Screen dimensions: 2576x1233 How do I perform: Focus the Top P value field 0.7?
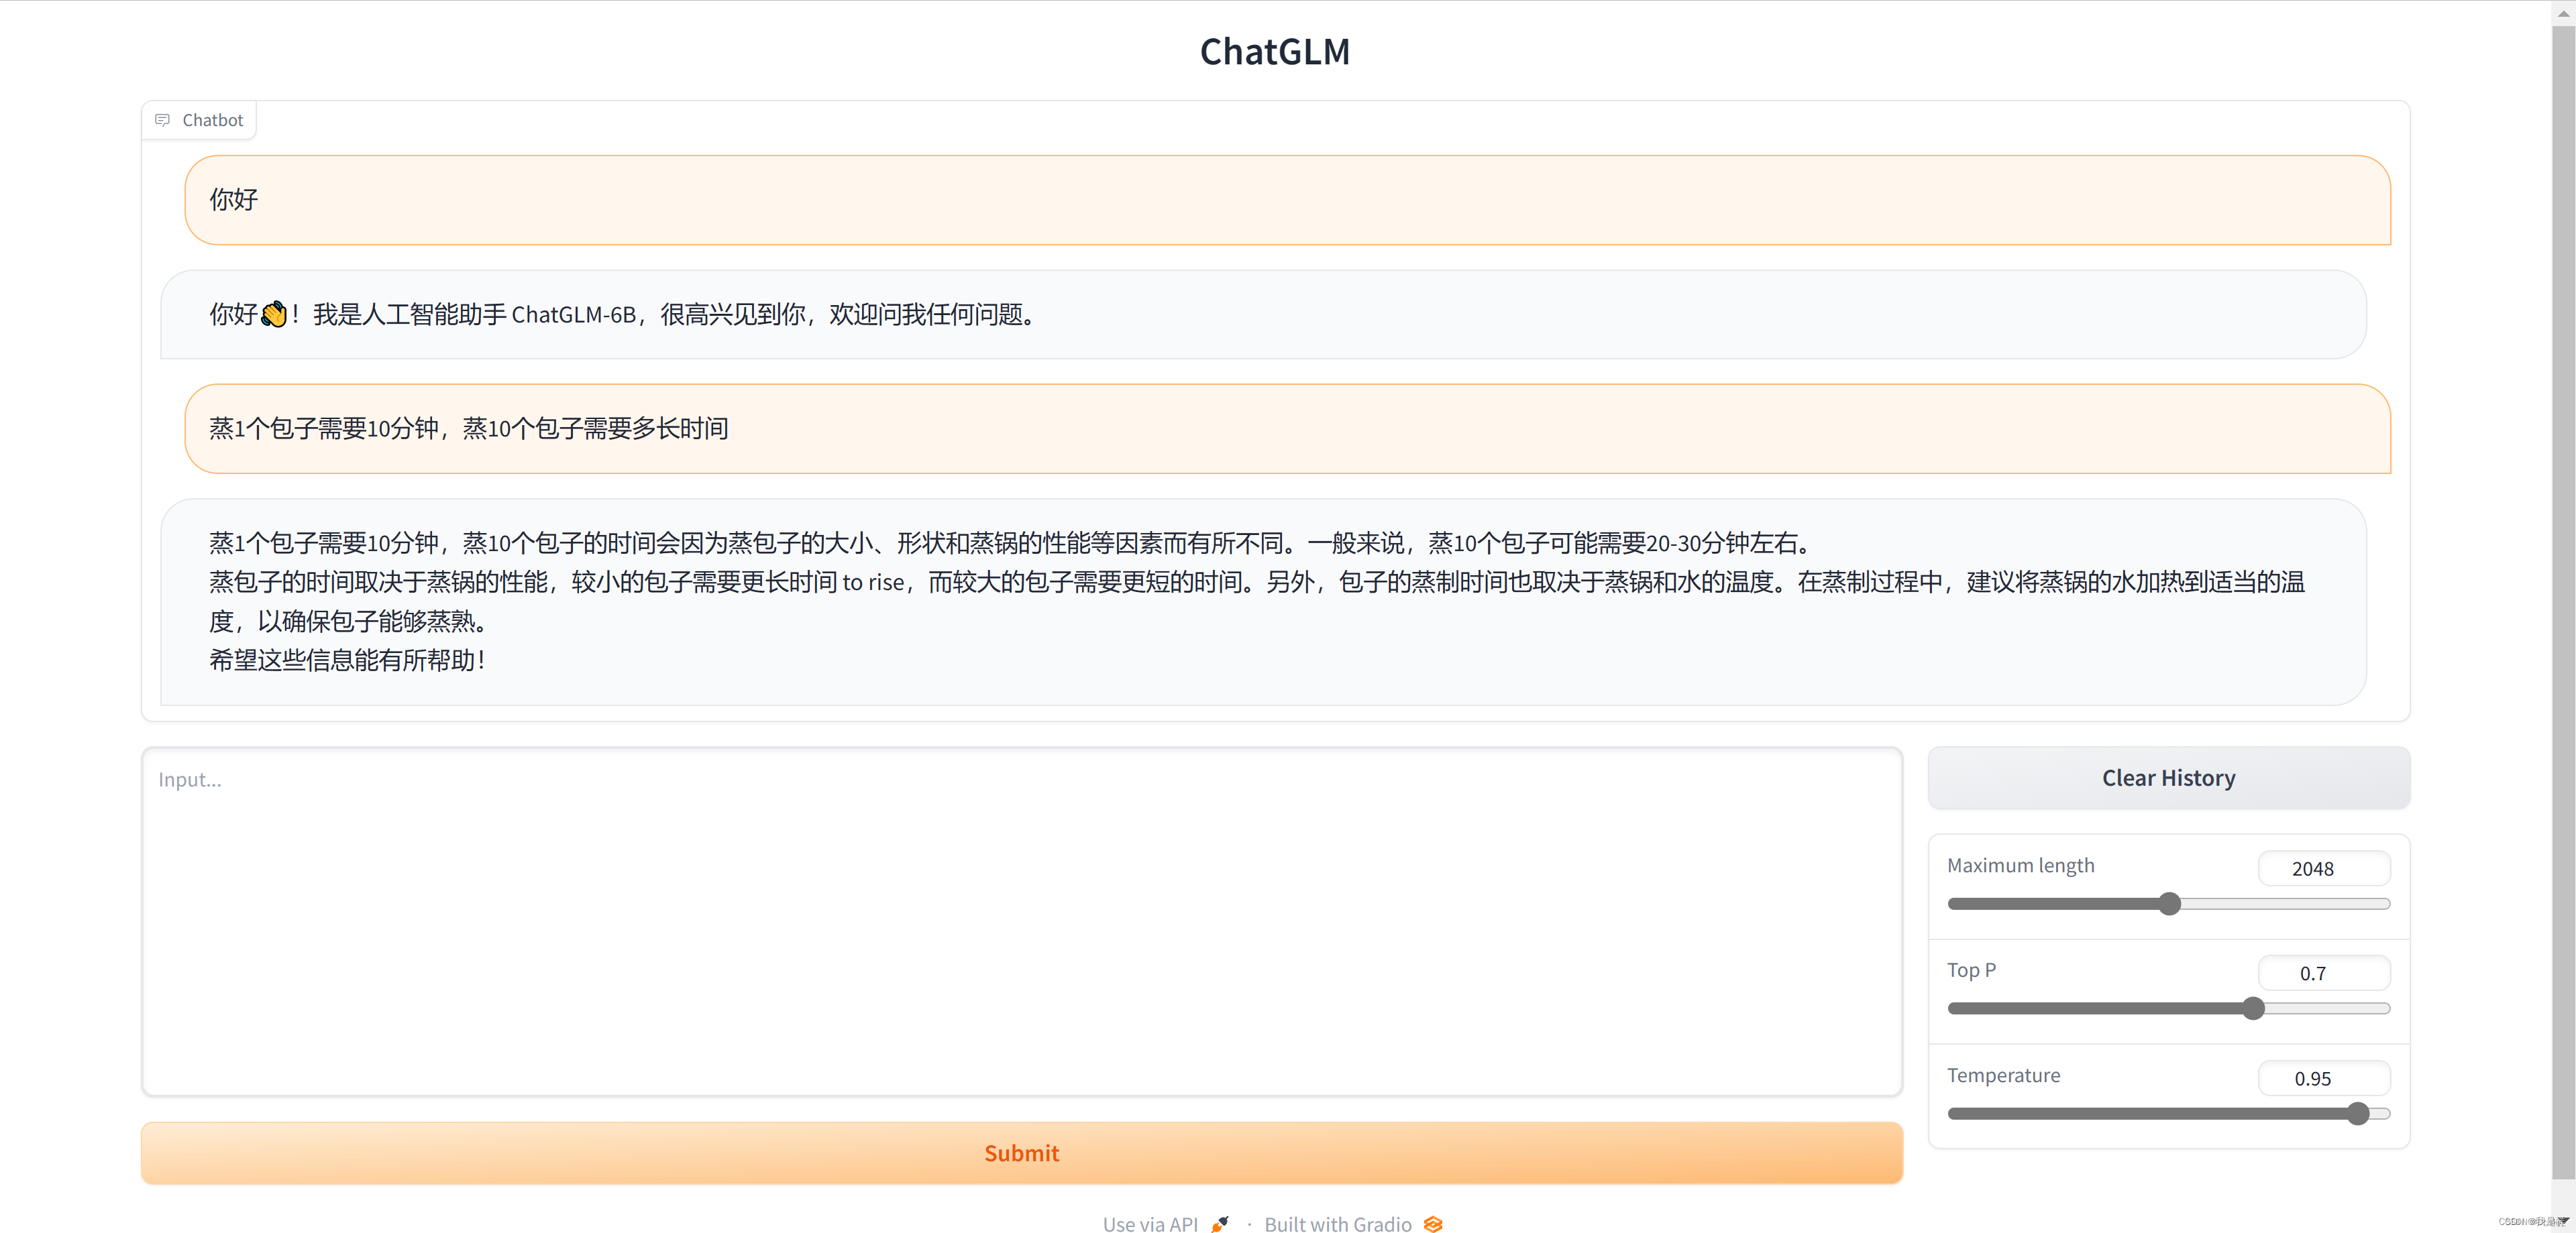(2323, 974)
